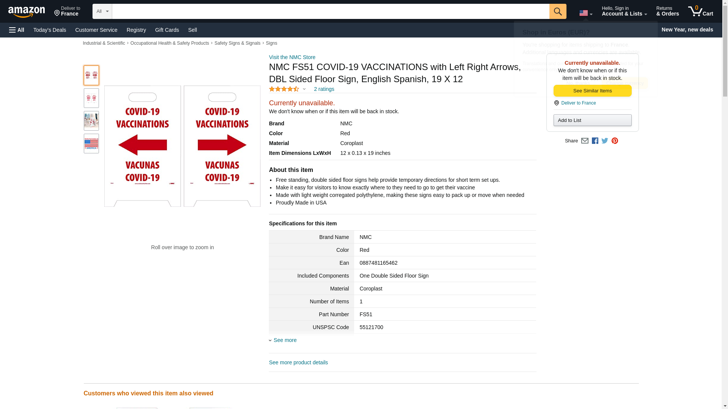728x409 pixels.
Task: Open the All hamburger menu
Action: [17, 30]
